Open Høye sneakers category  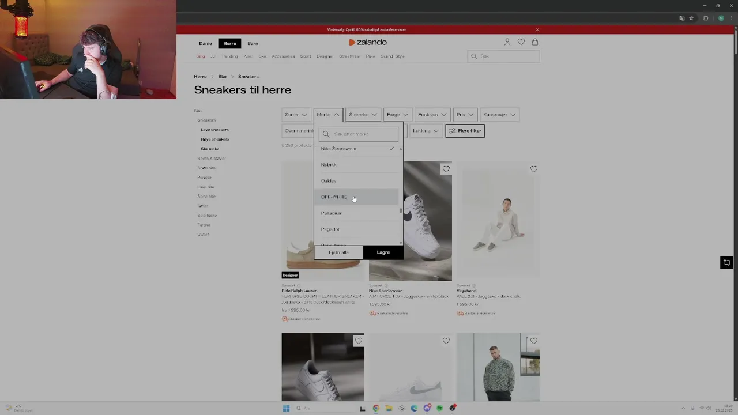214,139
